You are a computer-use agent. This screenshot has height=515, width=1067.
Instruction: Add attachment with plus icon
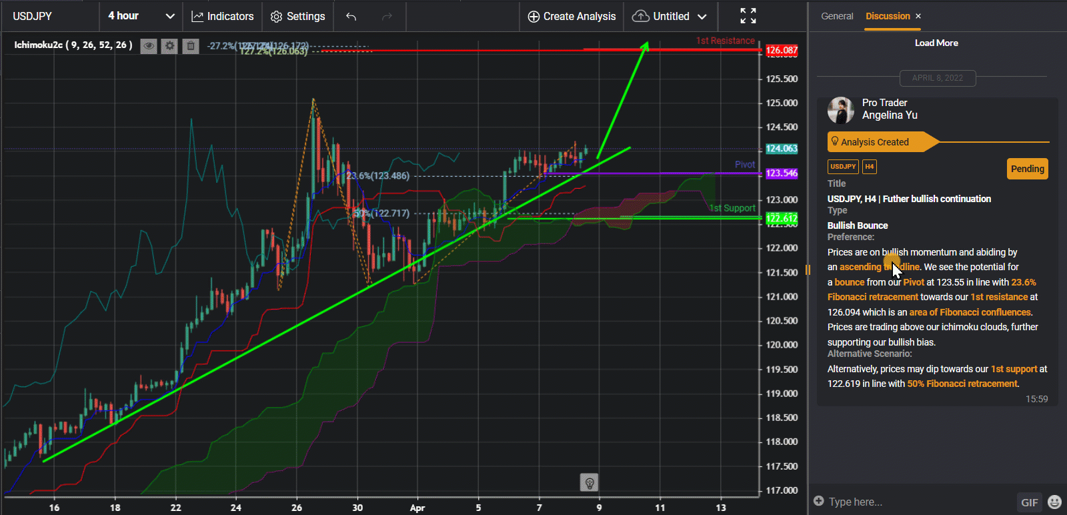coord(819,501)
